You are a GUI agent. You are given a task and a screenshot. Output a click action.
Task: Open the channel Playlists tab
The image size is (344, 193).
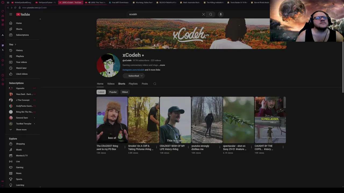(x=133, y=84)
